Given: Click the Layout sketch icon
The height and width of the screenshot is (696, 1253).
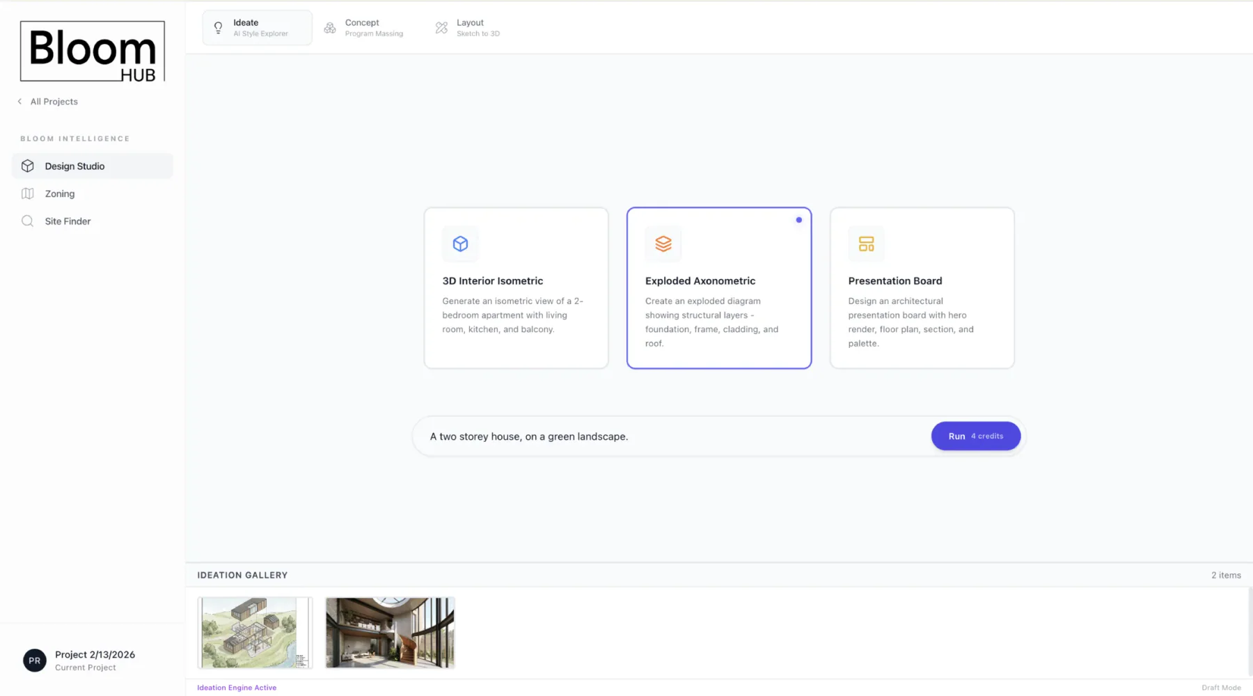Looking at the screenshot, I should (441, 28).
